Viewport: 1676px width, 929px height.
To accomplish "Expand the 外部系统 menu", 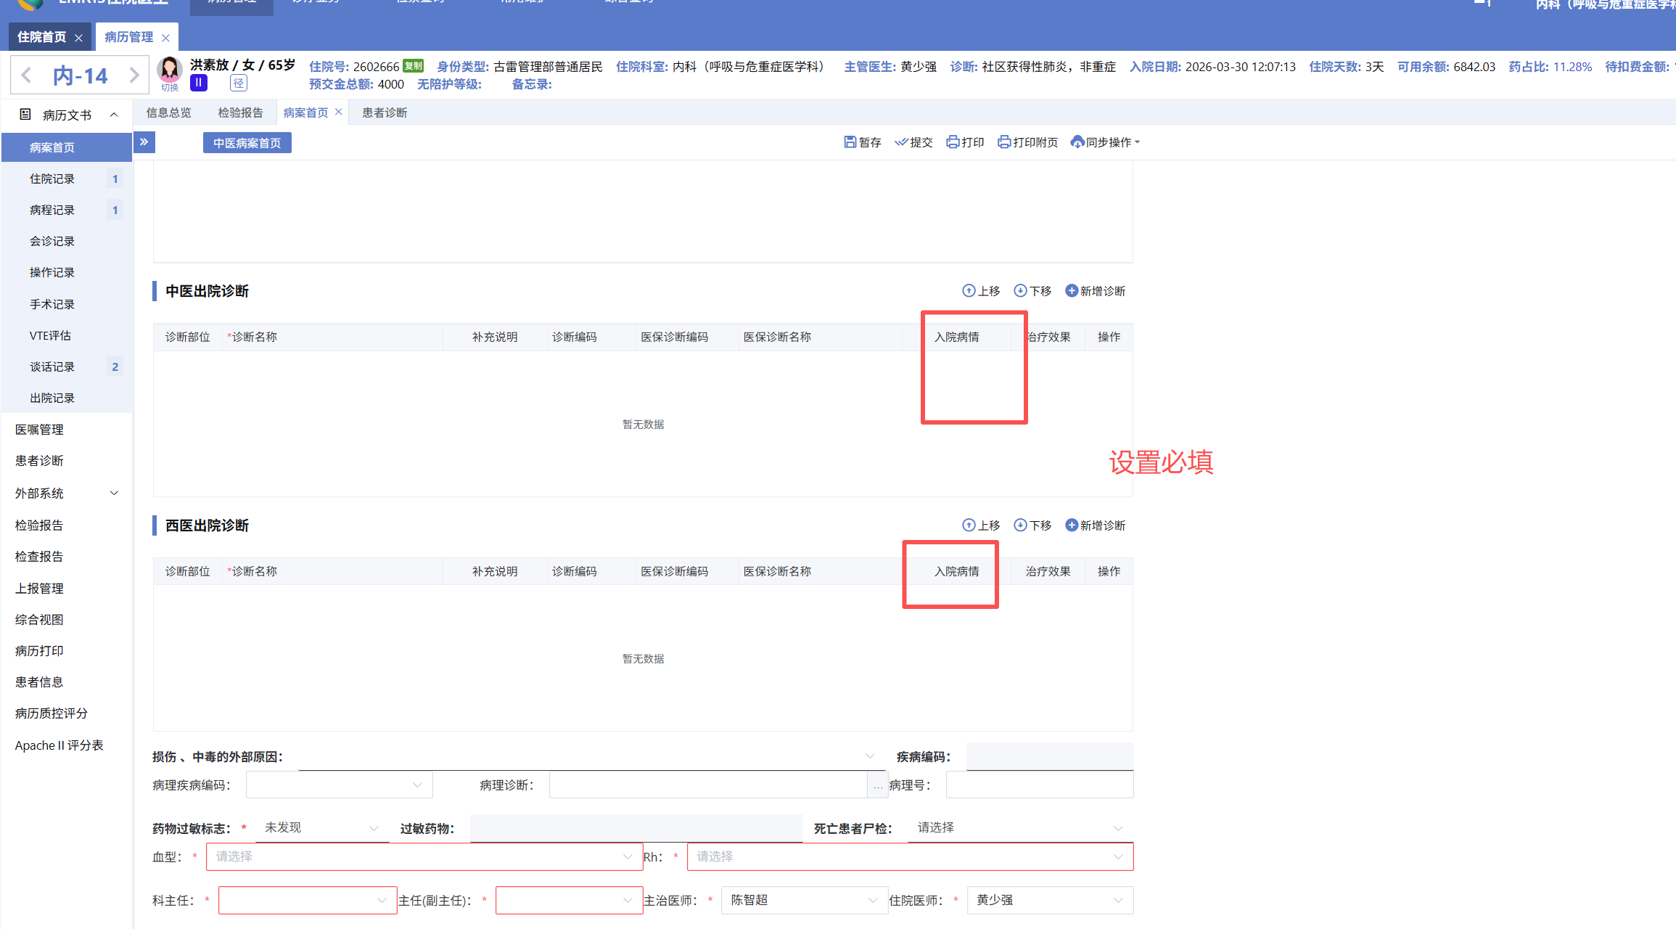I will (114, 494).
